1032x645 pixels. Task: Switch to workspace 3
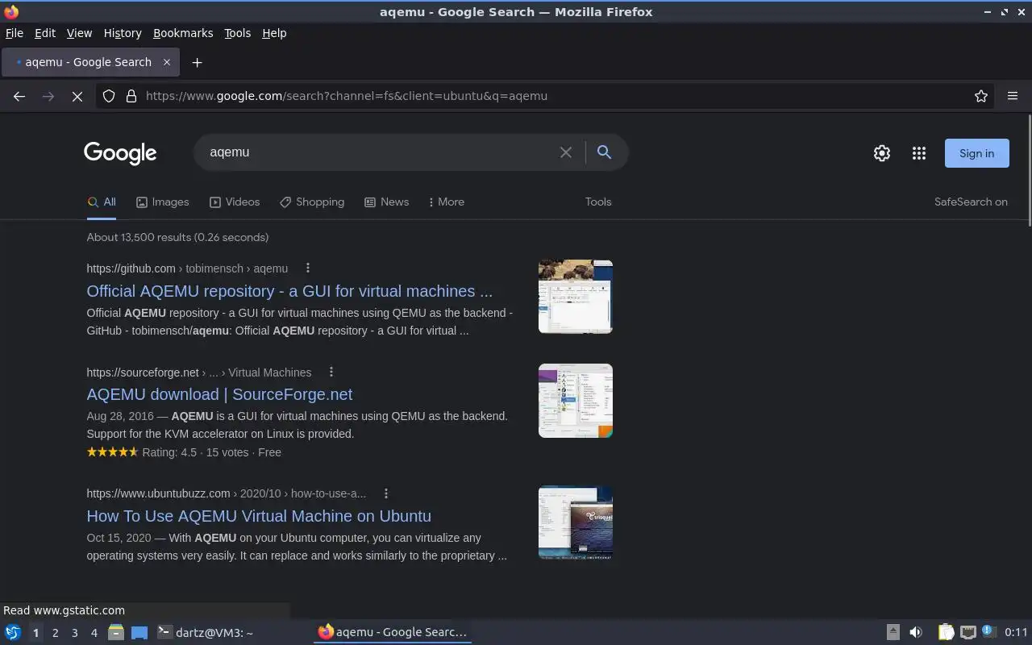(74, 633)
